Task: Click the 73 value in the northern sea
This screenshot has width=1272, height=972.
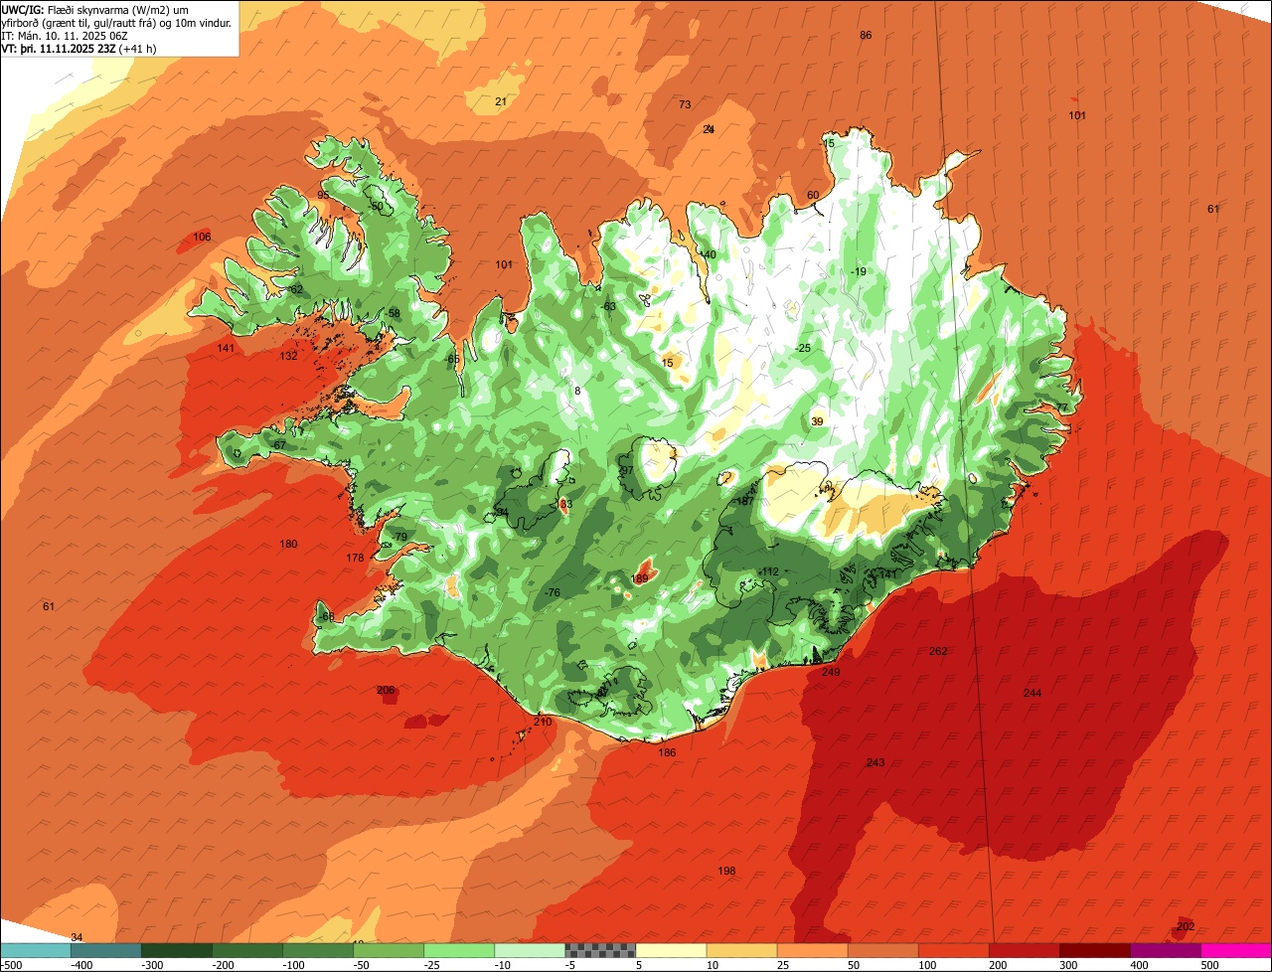Action: point(685,104)
